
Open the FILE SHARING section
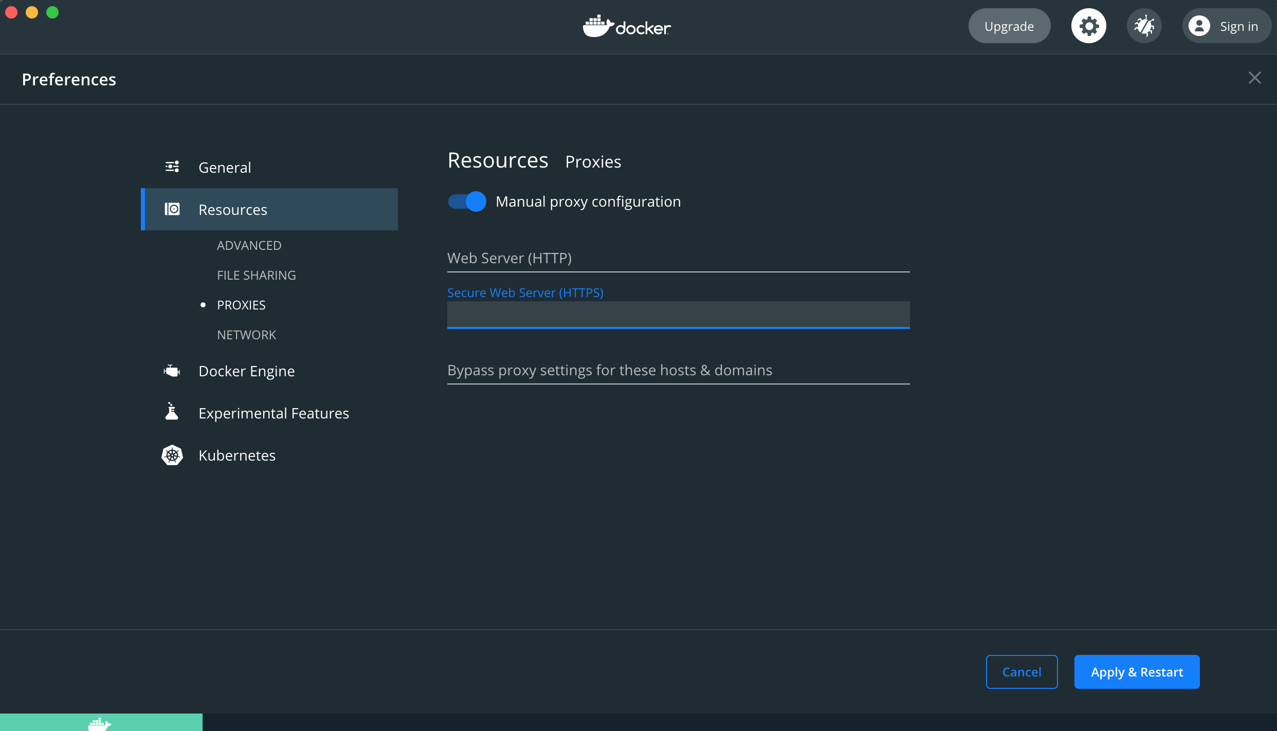point(256,275)
